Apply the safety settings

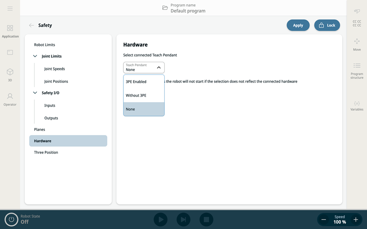click(298, 25)
